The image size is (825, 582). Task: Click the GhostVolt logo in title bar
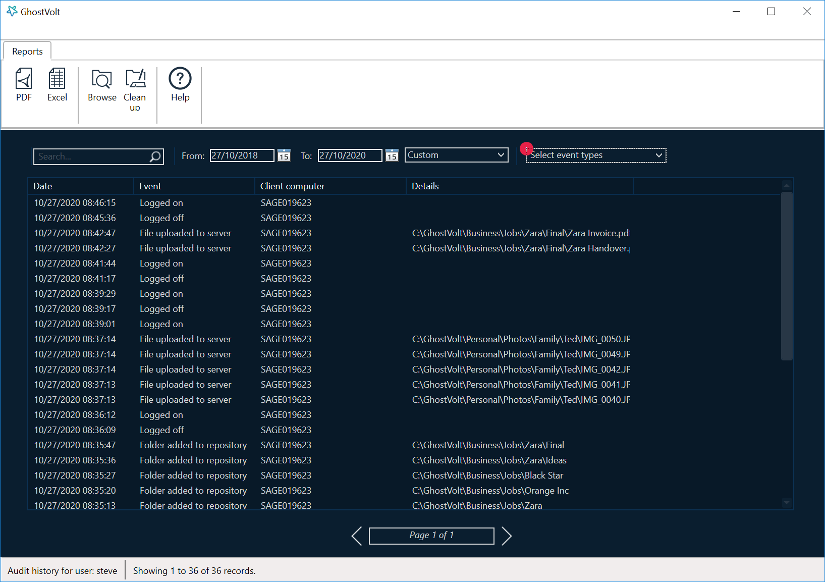pyautogui.click(x=12, y=11)
